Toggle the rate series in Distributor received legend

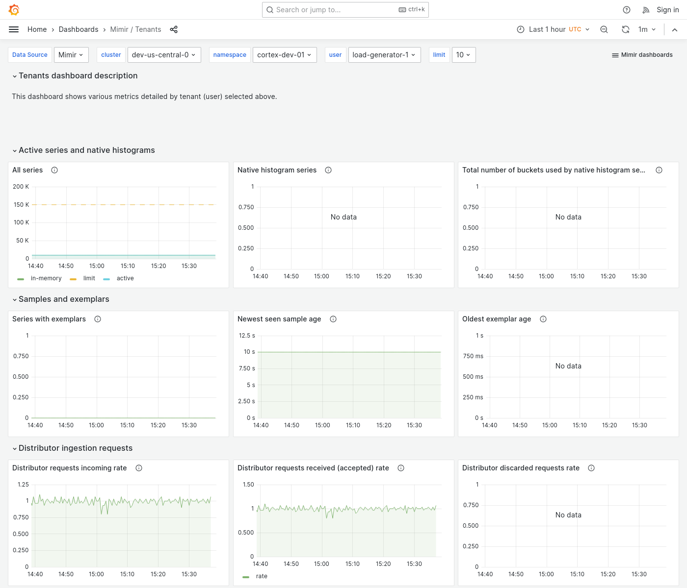tap(262, 576)
